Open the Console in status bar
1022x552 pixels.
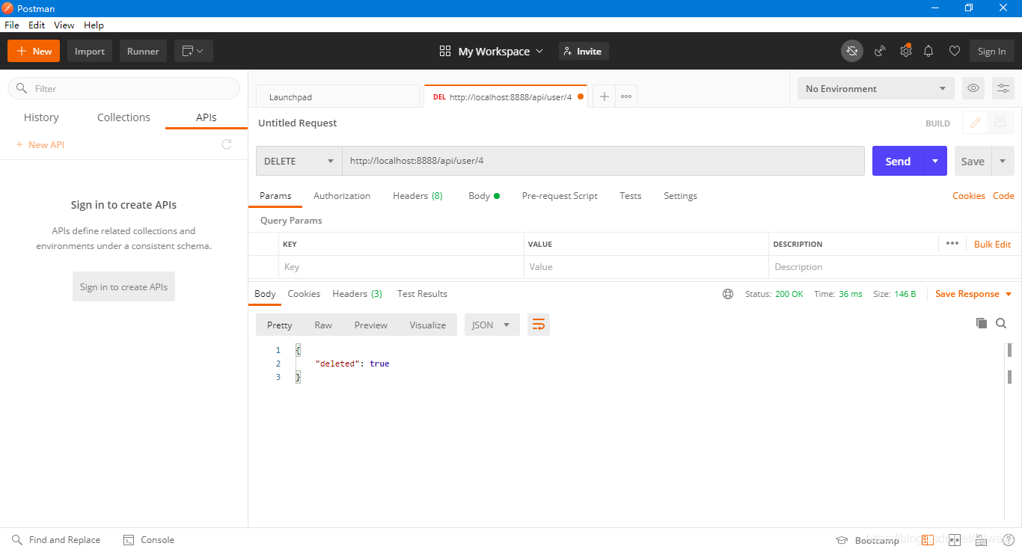coord(149,540)
